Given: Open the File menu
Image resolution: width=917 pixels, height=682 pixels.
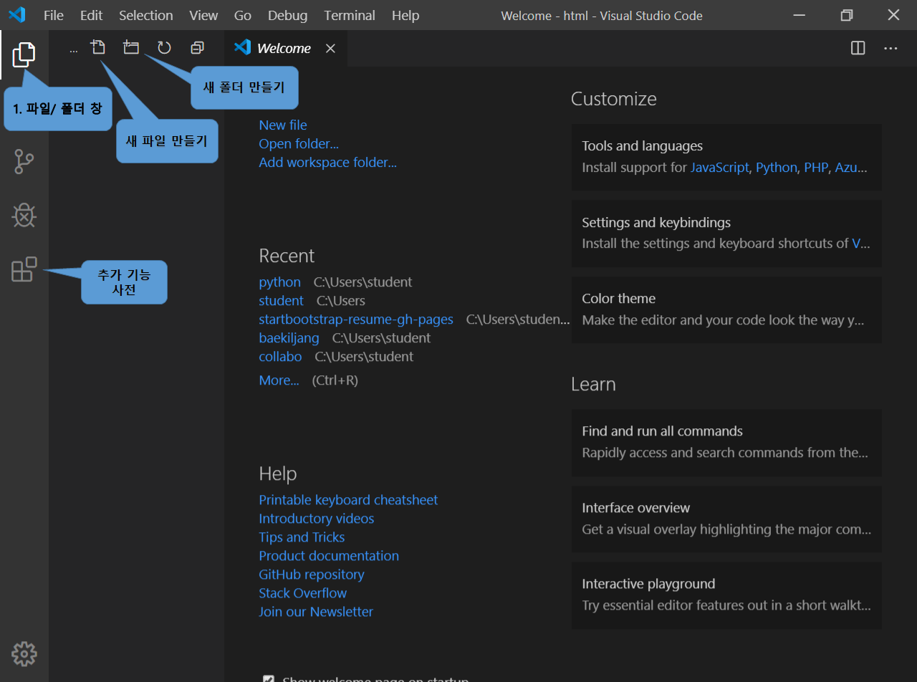Looking at the screenshot, I should pyautogui.click(x=54, y=15).
